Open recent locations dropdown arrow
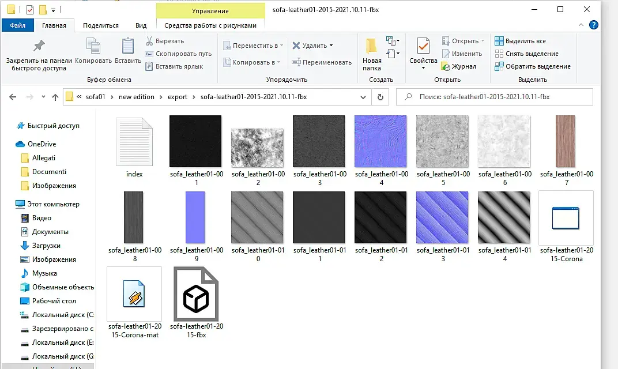This screenshot has height=369, width=618. 43,97
